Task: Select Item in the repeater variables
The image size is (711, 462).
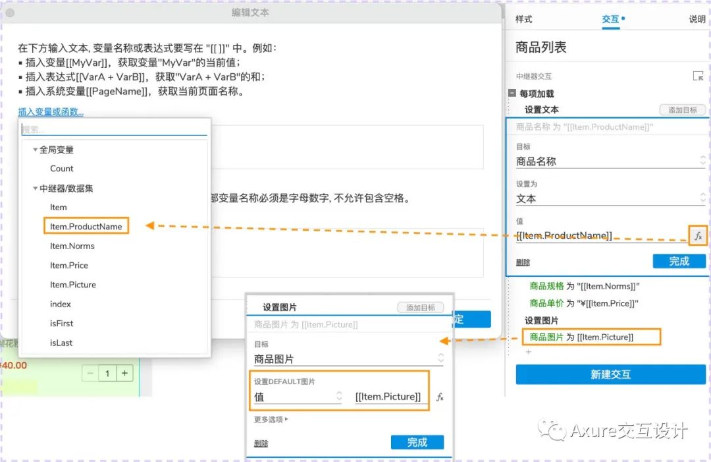Action: click(59, 207)
